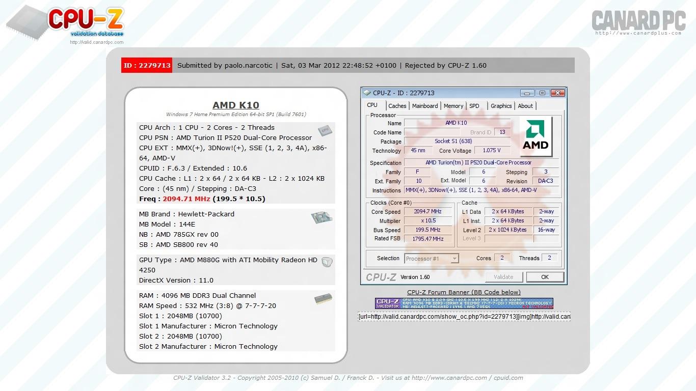Open the Memory tab
696x391 pixels.
(453, 106)
